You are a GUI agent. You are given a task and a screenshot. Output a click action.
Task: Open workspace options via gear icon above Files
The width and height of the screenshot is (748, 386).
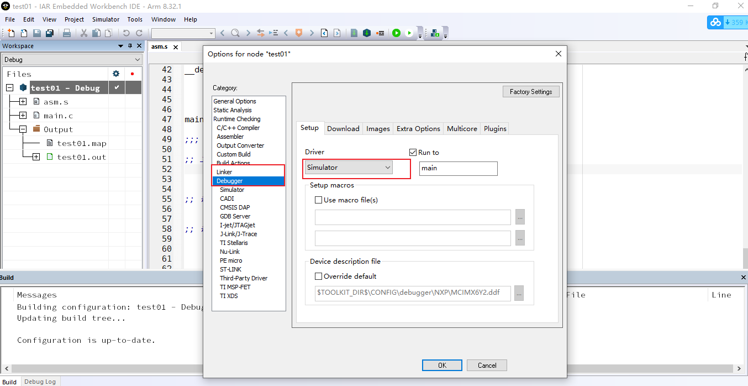pyautogui.click(x=115, y=73)
